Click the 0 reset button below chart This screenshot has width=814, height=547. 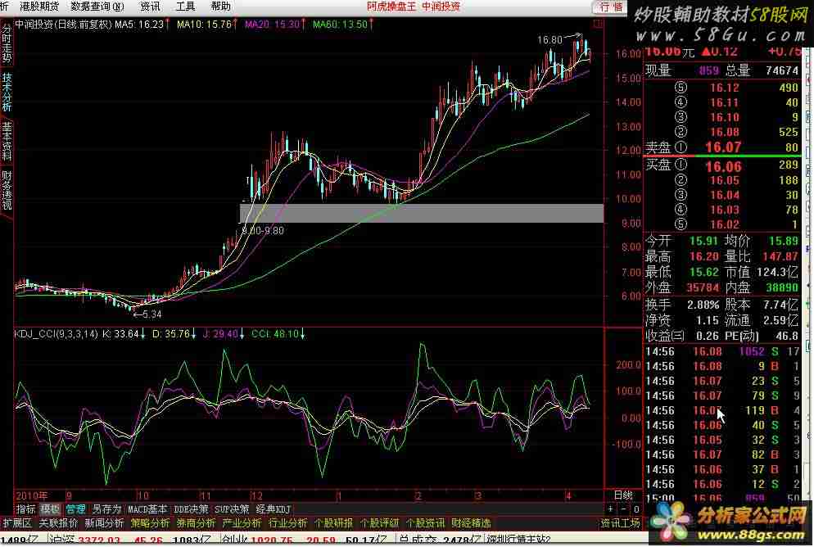point(636,509)
